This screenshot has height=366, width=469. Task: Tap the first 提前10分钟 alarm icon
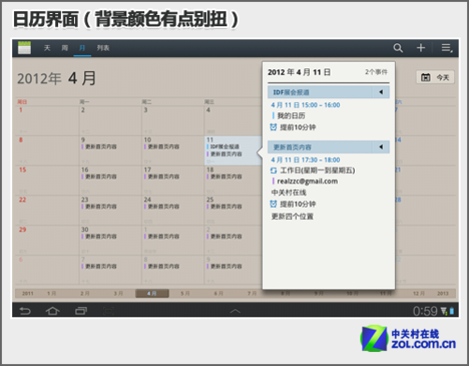273,127
